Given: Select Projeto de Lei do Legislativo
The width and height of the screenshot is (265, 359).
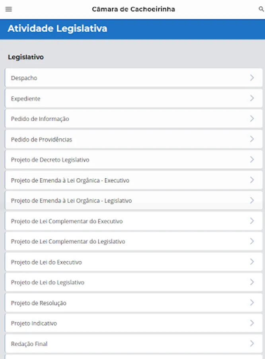Looking at the screenshot, I should (47, 282).
